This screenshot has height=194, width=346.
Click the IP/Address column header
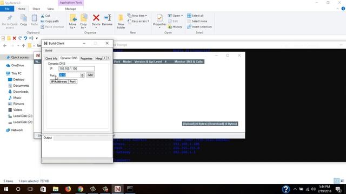pyautogui.click(x=59, y=81)
